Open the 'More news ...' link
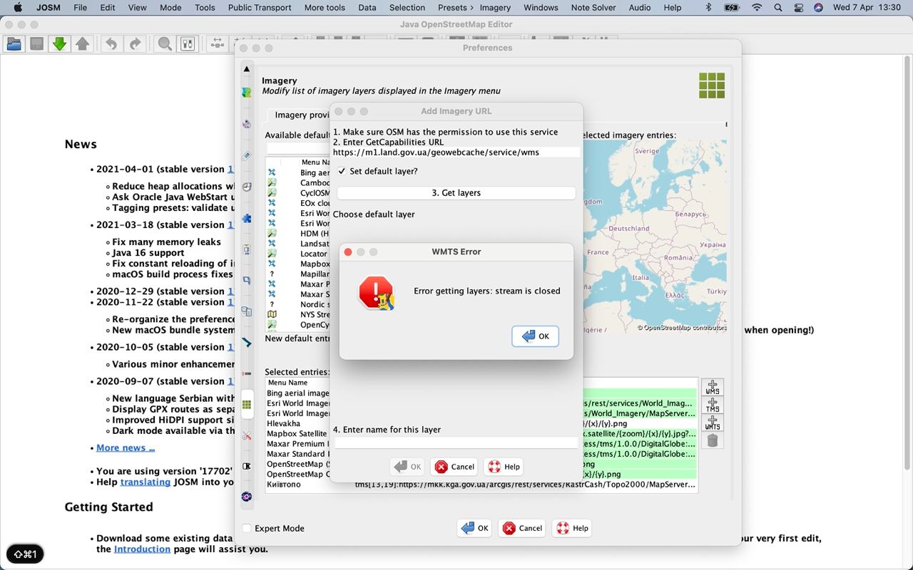 tap(126, 447)
